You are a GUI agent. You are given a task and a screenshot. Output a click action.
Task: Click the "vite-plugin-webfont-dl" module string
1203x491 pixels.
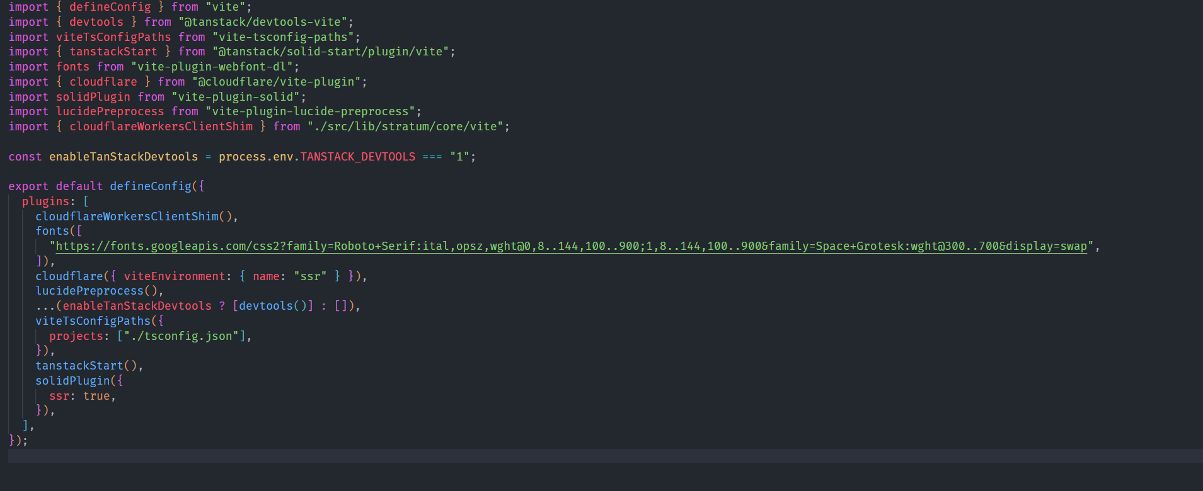[212, 67]
